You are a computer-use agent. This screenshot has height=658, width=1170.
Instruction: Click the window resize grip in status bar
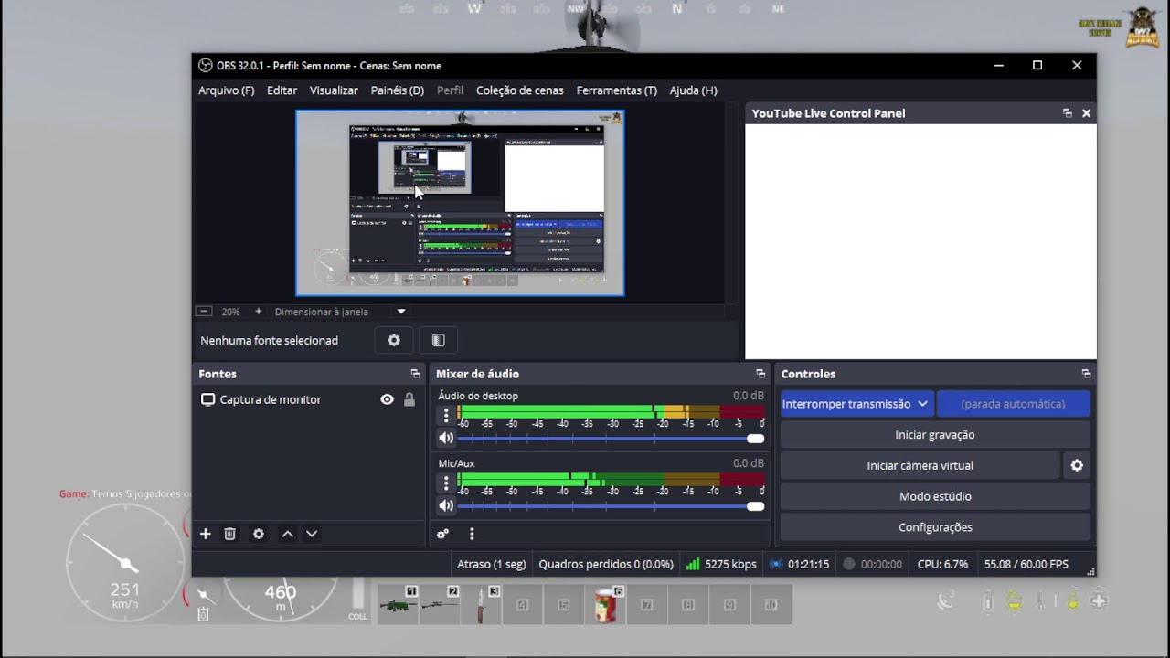1090,571
